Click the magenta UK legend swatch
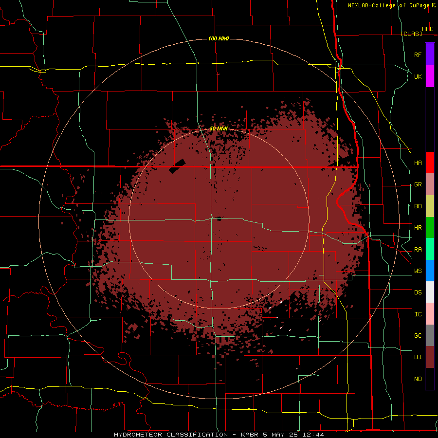Screen dimensions: 438x438 pos(430,76)
